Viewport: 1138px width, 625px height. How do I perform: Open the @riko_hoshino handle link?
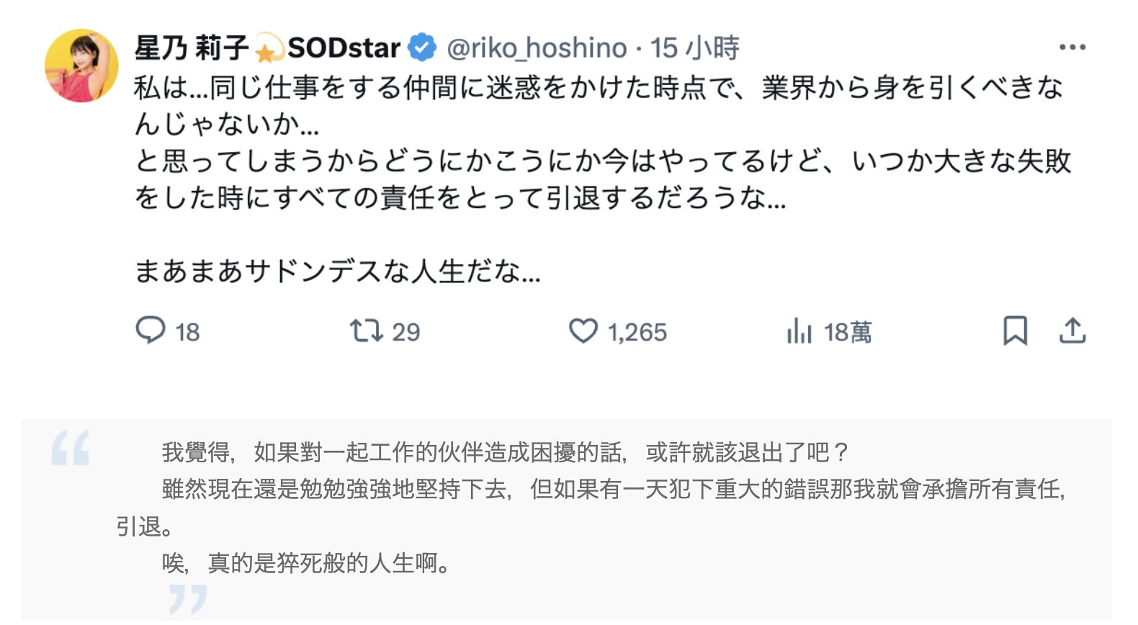pyautogui.click(x=537, y=48)
